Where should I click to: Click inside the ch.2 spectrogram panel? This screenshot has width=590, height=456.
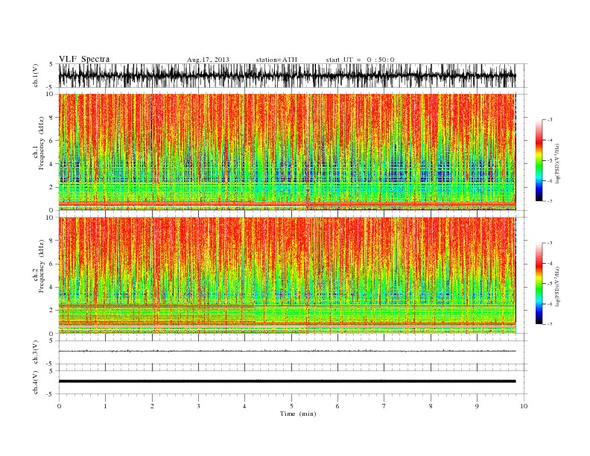(287, 276)
